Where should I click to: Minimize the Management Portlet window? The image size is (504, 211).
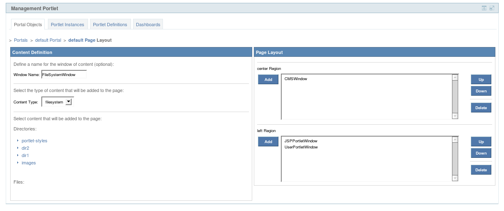(484, 8)
